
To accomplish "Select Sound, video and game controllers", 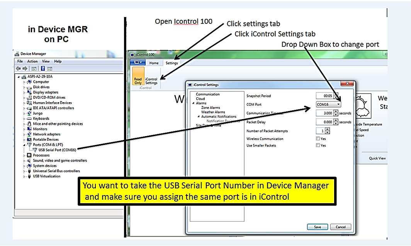I will click(60, 160).
